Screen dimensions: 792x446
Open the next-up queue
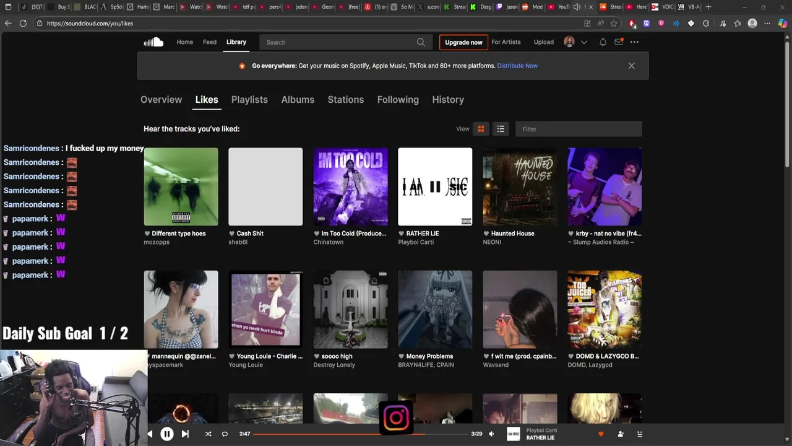click(x=640, y=434)
